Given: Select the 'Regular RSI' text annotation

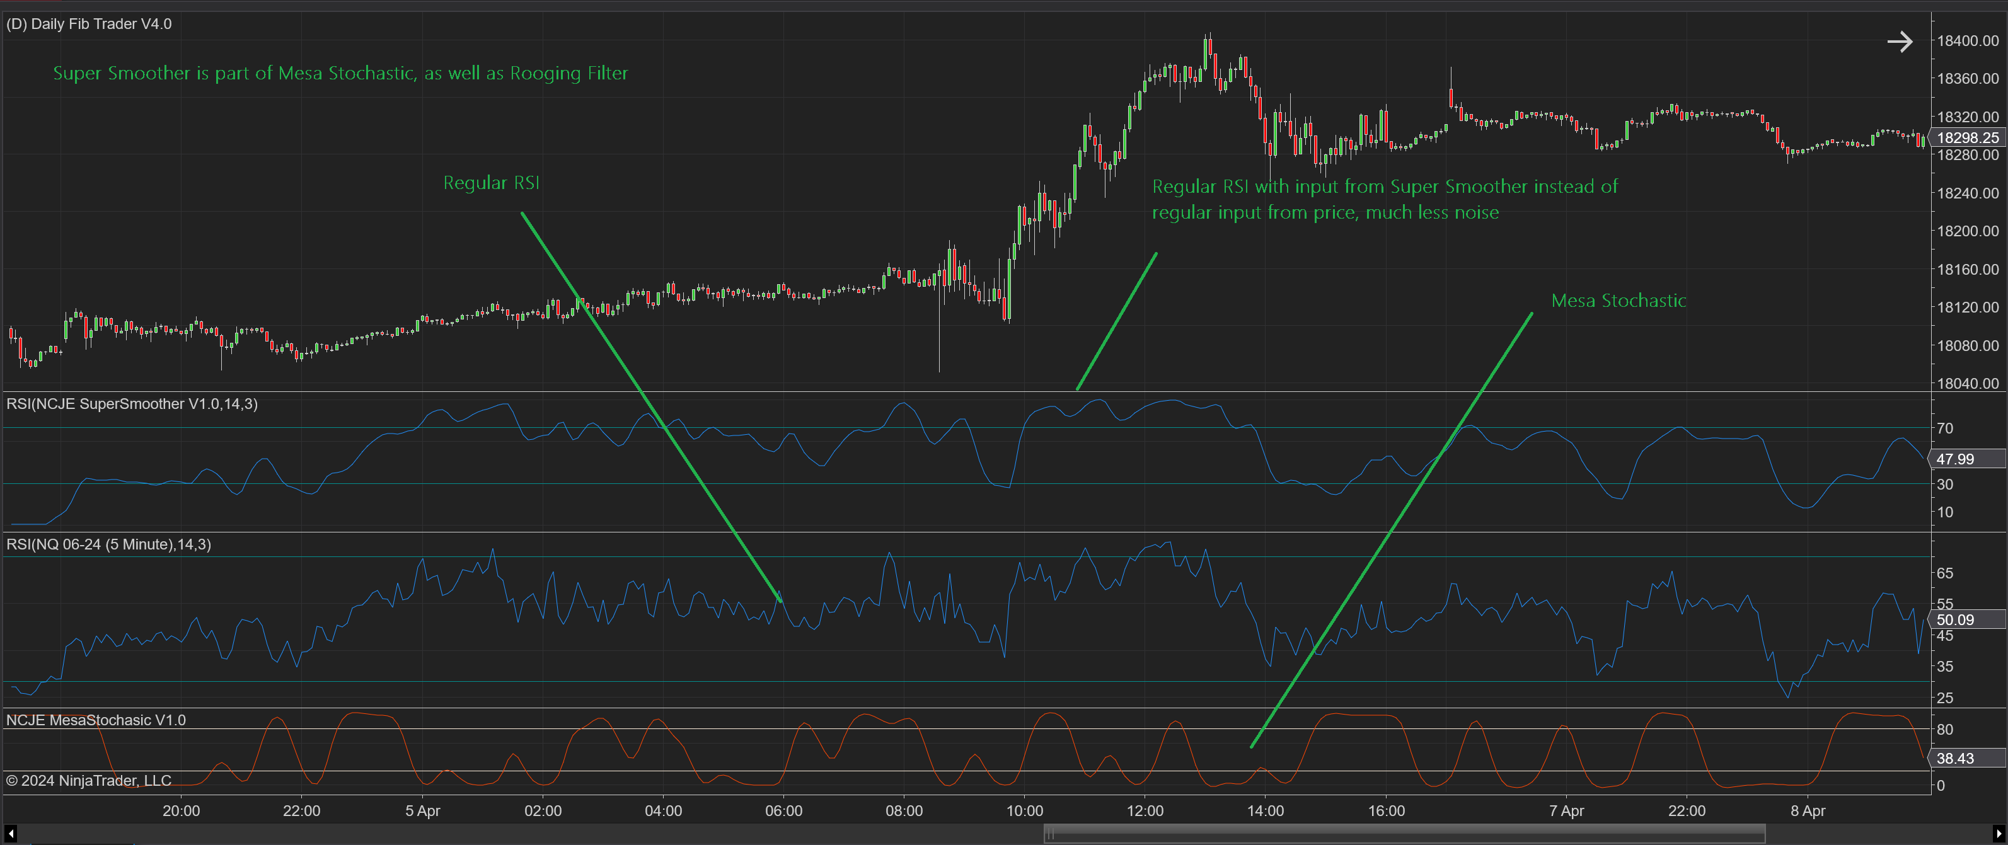Looking at the screenshot, I should (x=491, y=182).
